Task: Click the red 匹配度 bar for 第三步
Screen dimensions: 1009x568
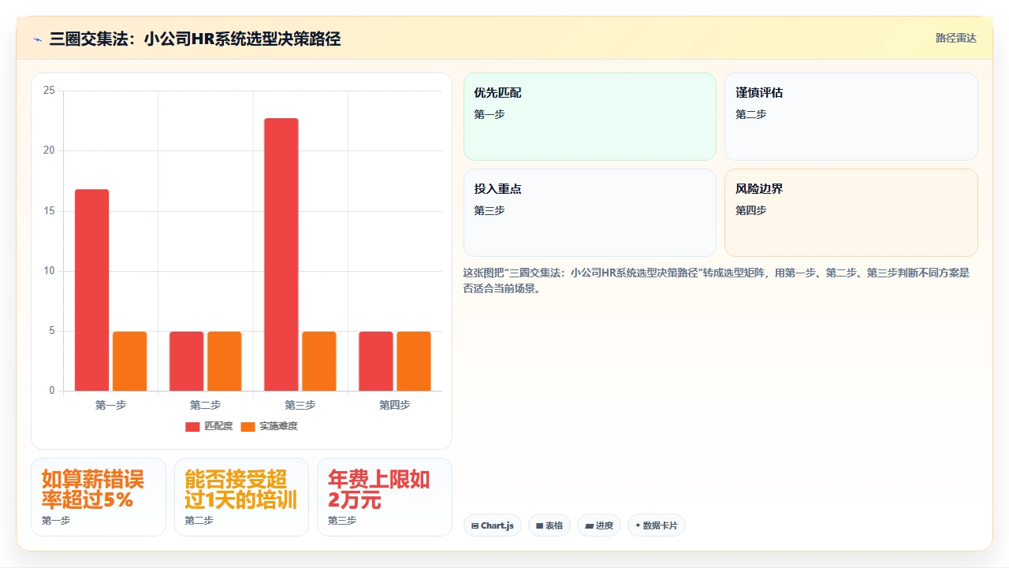Action: [x=281, y=254]
